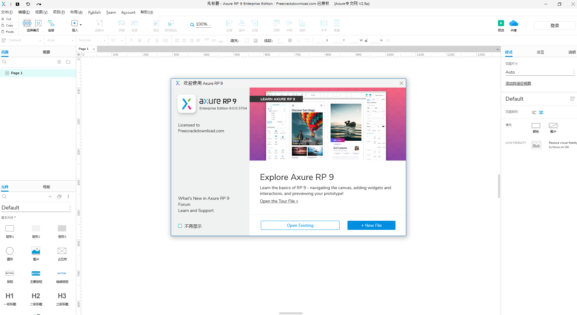
Task: Click the 预览 (preview) icon
Action: [x=501, y=23]
